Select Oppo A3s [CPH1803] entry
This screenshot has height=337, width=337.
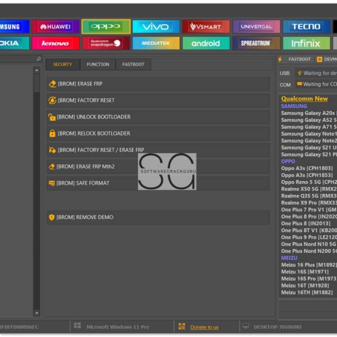[307, 168]
